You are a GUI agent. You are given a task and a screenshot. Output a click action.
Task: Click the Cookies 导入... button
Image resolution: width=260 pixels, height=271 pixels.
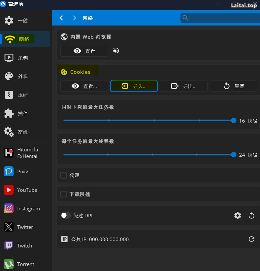(x=134, y=86)
